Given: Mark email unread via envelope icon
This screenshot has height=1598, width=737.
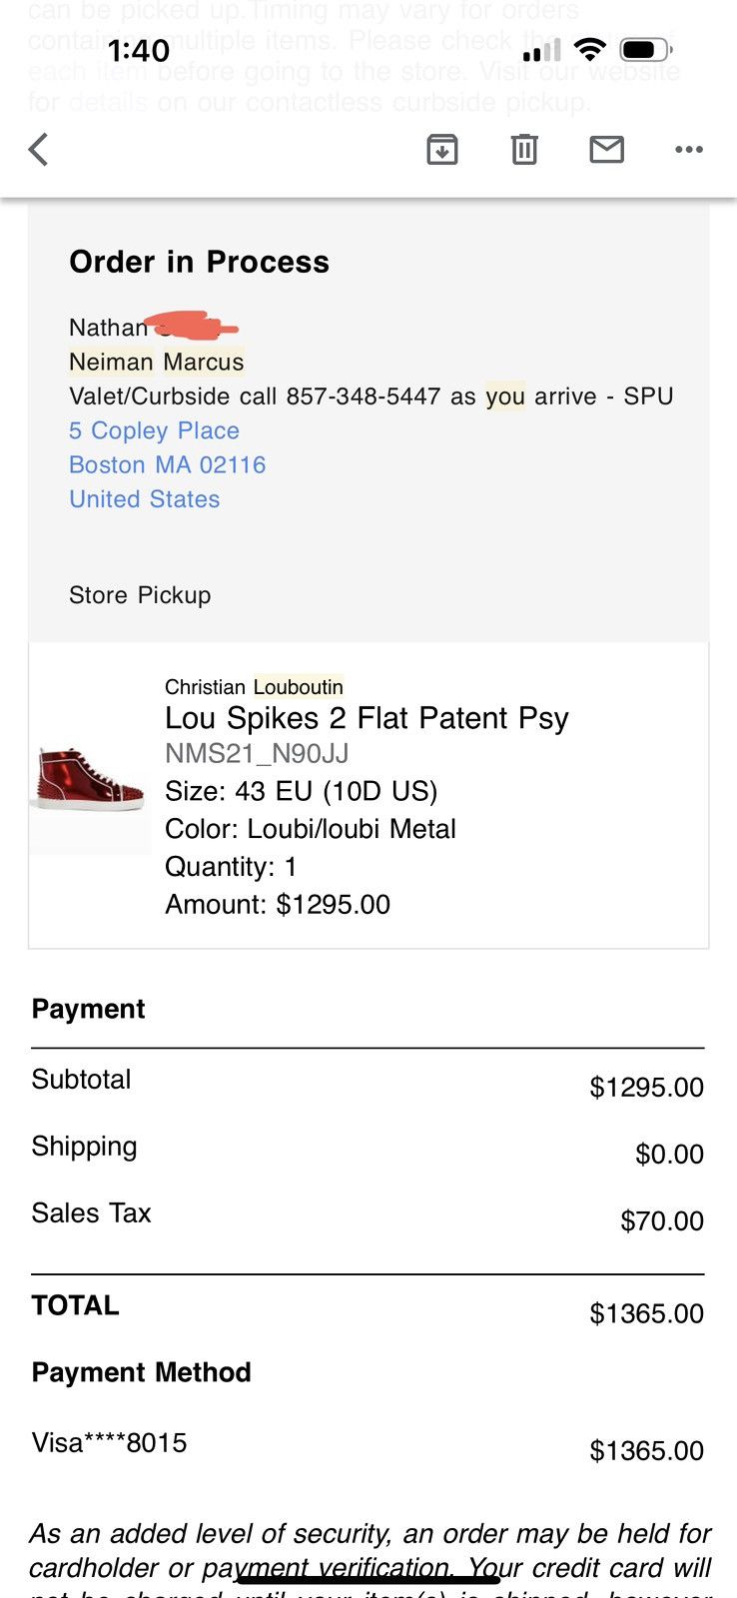Looking at the screenshot, I should click(x=606, y=150).
